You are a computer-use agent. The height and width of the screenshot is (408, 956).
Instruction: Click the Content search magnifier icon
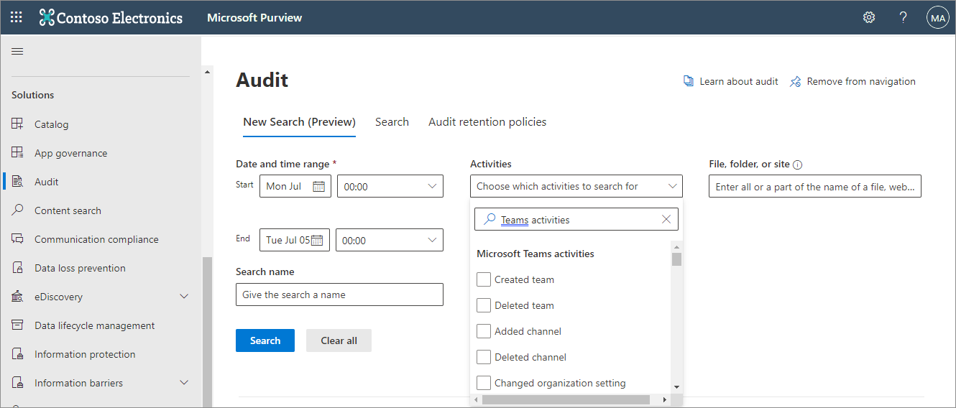point(18,210)
